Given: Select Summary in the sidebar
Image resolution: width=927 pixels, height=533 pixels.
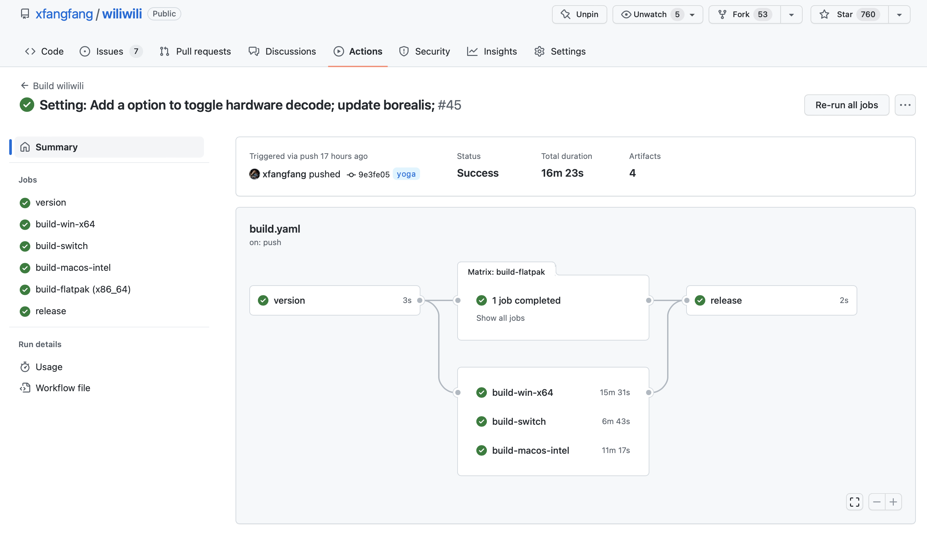Looking at the screenshot, I should pos(109,147).
